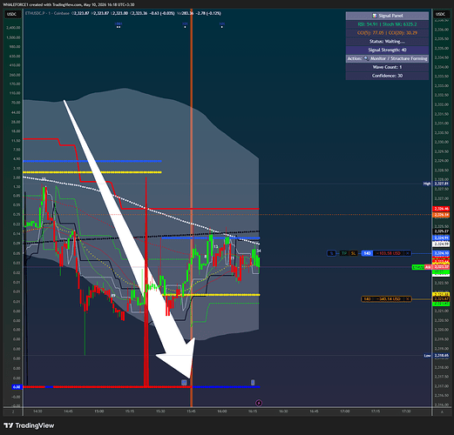Open the left USDC currency selector
This screenshot has width=454, height=435.
(11, 14)
